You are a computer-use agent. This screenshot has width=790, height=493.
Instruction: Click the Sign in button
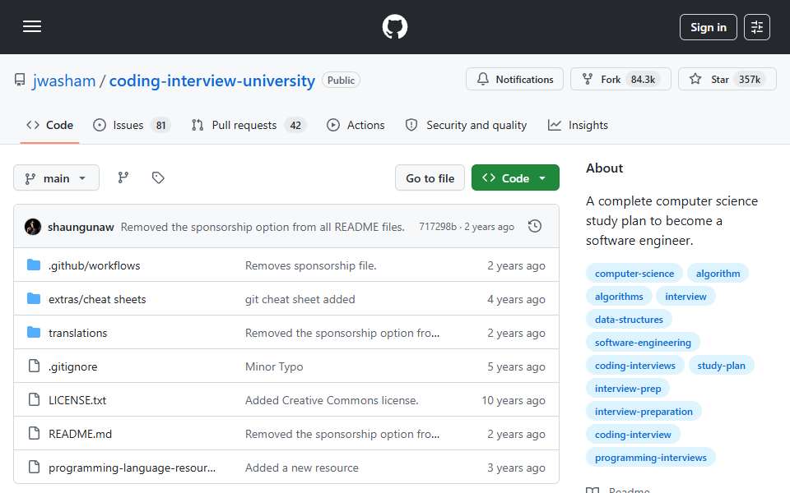tap(708, 27)
